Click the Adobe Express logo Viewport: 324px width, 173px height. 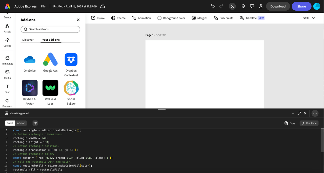coord(8,6)
